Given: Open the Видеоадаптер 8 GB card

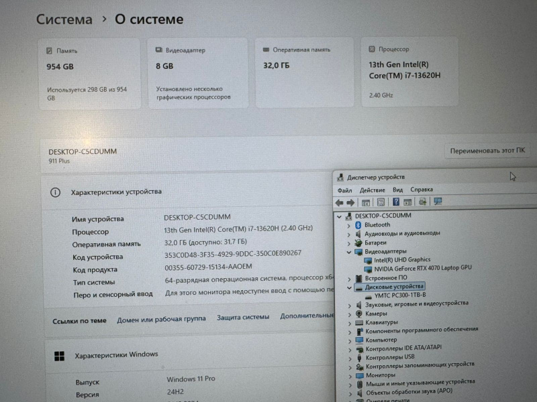Looking at the screenshot, I should point(197,73).
